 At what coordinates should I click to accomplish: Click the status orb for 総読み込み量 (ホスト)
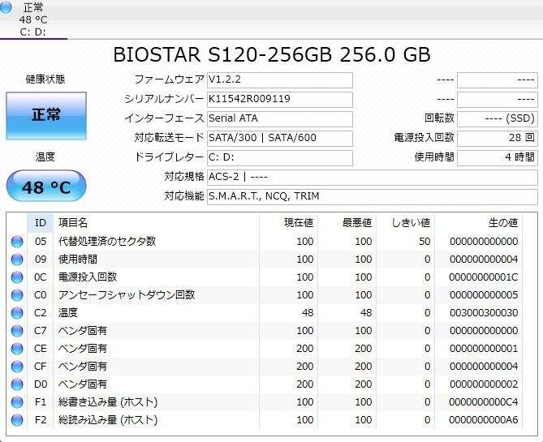tap(17, 420)
